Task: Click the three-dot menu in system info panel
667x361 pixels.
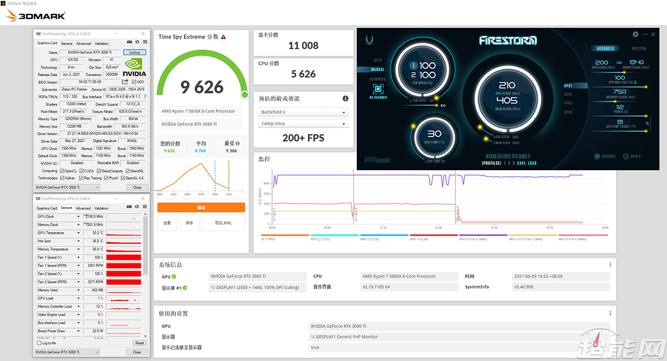Action: (610, 264)
